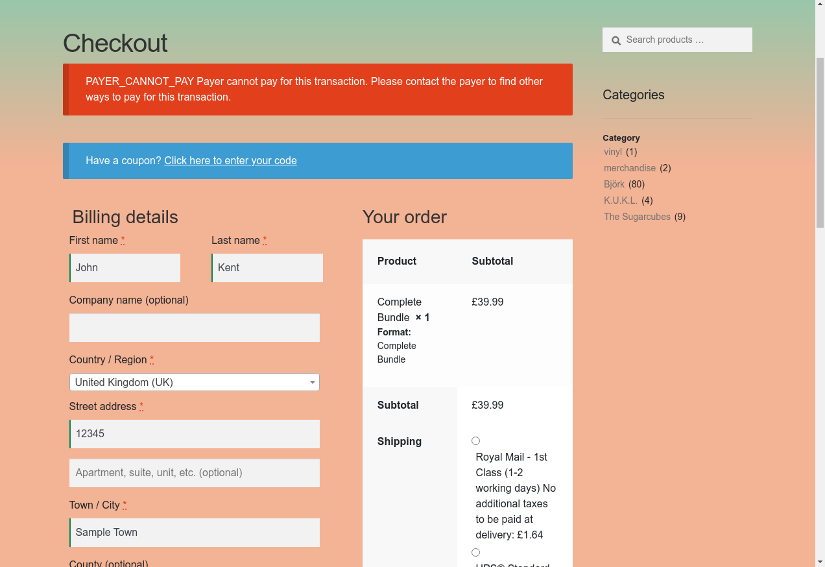Click the search magnifier icon

point(616,40)
